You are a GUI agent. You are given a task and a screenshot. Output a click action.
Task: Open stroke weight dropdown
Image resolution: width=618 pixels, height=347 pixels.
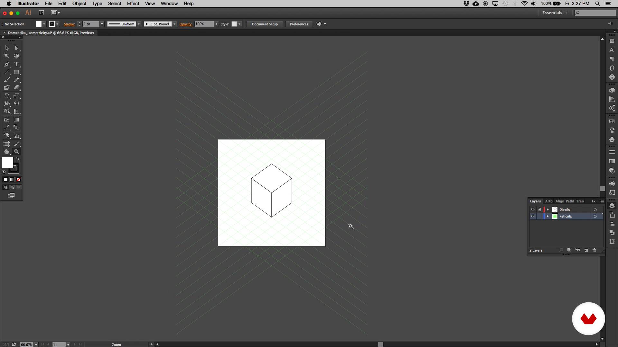coord(102,24)
